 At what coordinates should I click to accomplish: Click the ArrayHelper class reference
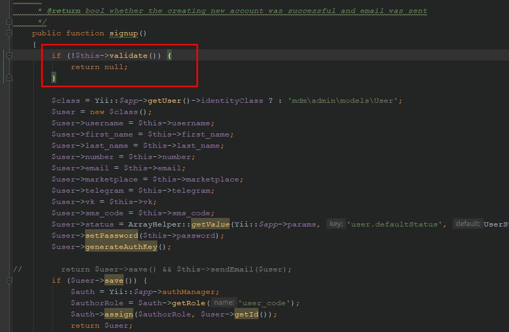point(155,224)
